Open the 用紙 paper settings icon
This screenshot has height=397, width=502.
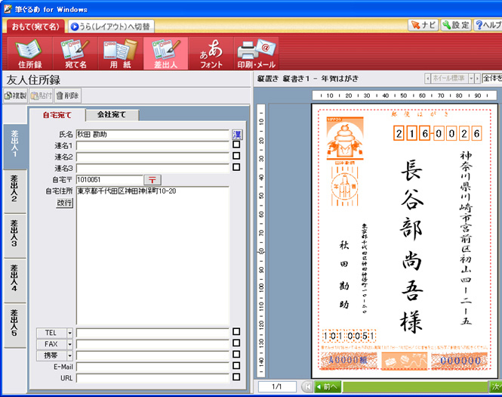point(119,53)
